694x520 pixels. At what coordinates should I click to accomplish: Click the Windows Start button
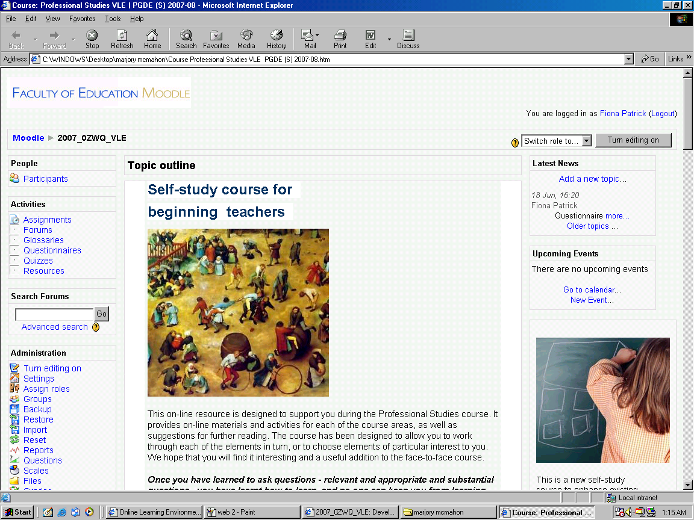pos(17,512)
